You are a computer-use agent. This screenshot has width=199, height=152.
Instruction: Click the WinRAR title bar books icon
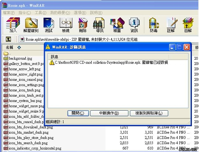click(x=4, y=5)
